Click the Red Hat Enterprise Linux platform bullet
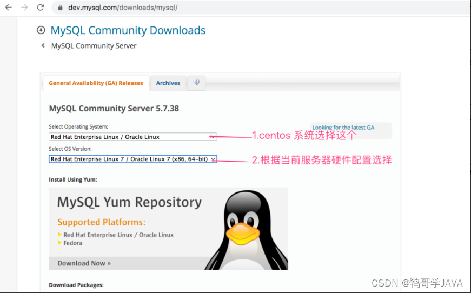 (118, 235)
